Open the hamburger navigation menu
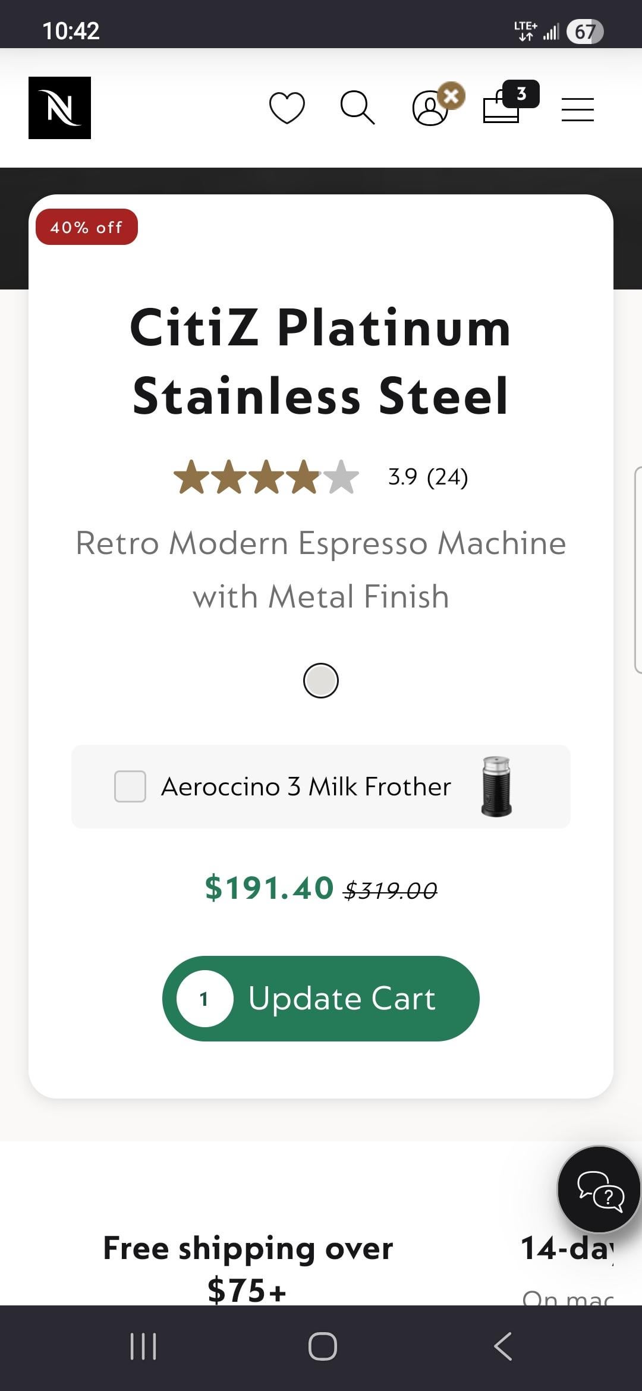642x1391 pixels. click(x=577, y=109)
